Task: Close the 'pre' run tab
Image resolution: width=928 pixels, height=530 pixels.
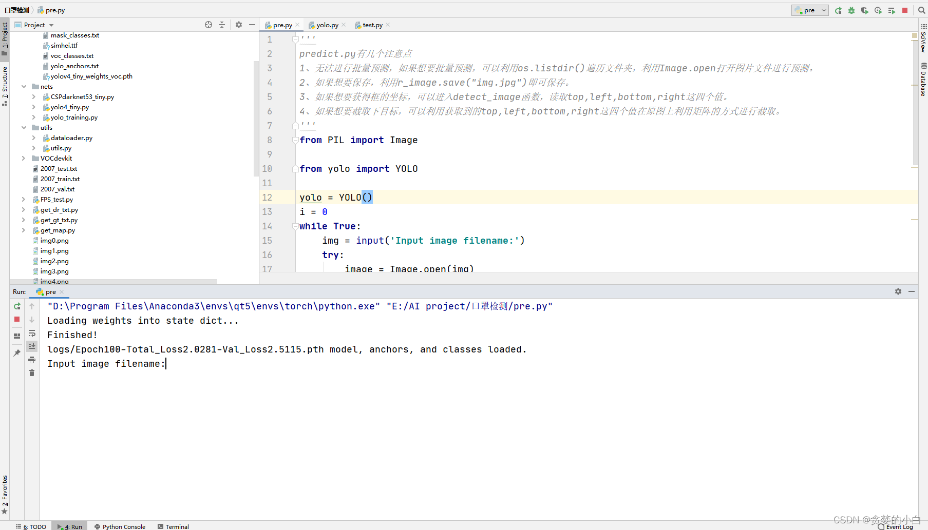Action: (62, 292)
